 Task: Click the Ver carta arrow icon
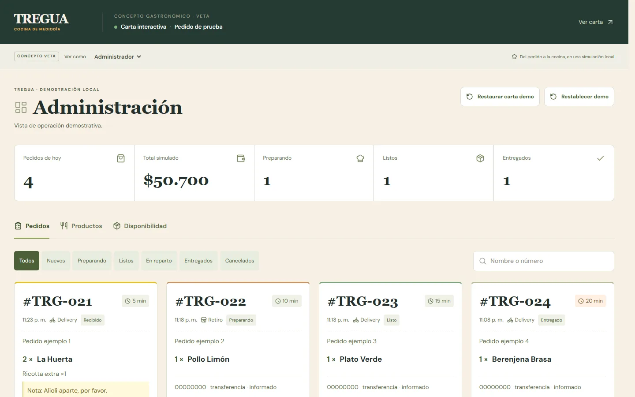coord(610,22)
